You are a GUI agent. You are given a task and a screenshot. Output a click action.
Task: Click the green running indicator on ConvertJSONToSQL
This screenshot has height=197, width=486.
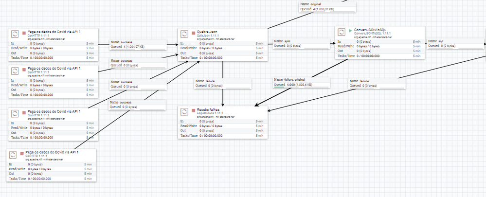point(351,30)
